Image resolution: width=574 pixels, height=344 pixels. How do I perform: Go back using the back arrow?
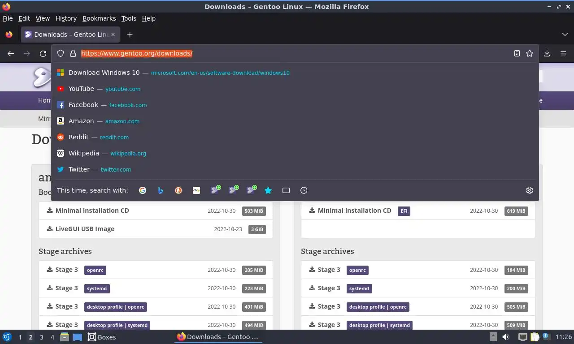tap(11, 53)
